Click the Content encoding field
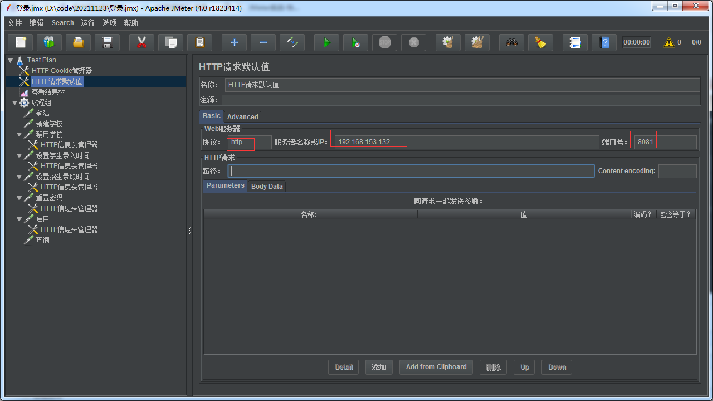 (677, 171)
